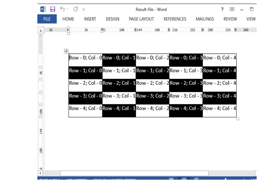This screenshot has width=263, height=184.
Task: Click cell Row - 2; Col - 3
Action: 186,85
